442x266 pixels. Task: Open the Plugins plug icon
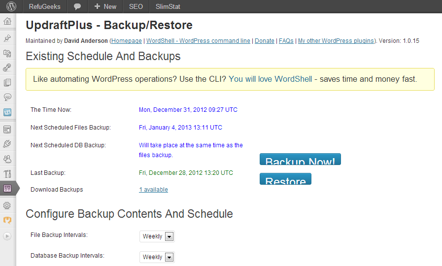pyautogui.click(x=7, y=144)
